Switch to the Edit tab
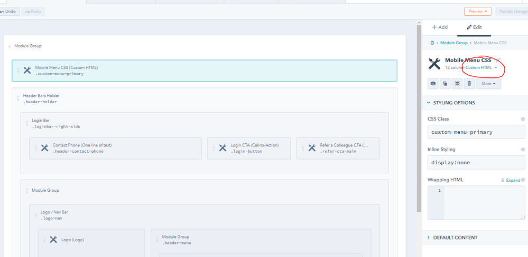 click(474, 27)
